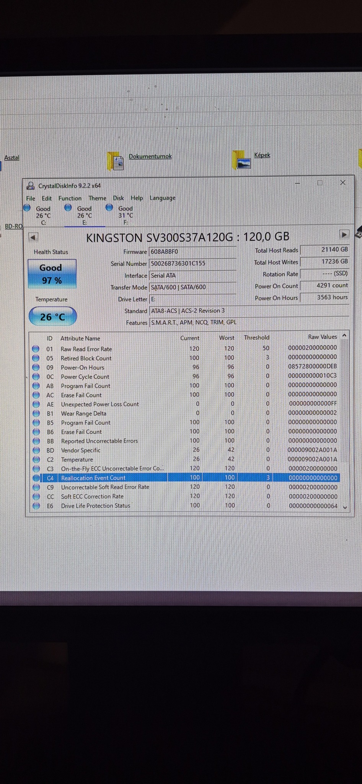Click Total Host Reads value 21140 GB
Viewport: 362px width, 784px height.
(x=324, y=250)
